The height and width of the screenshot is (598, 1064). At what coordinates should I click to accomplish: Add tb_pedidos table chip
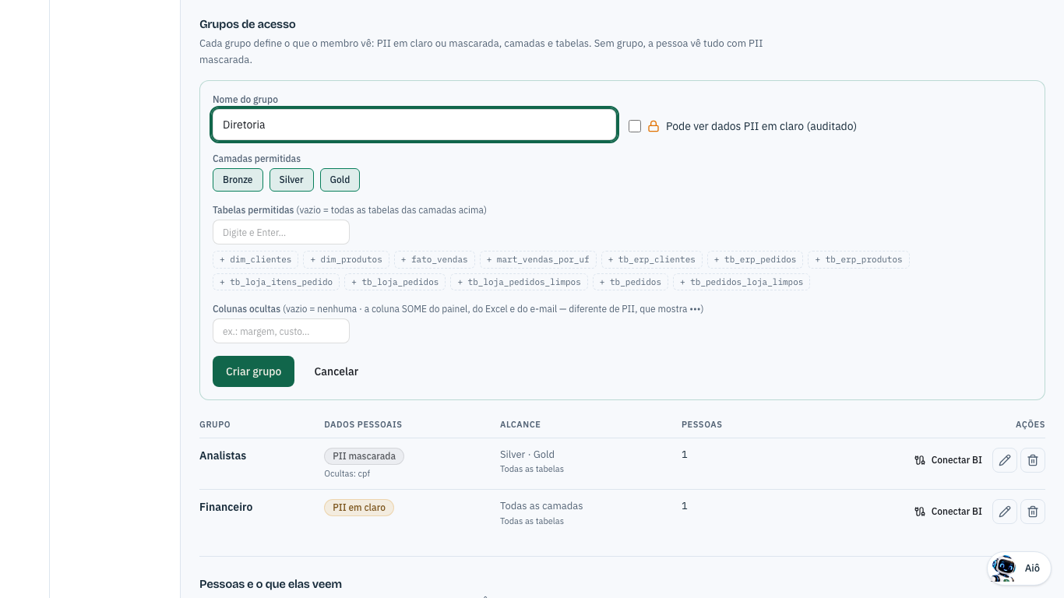pyautogui.click(x=631, y=282)
